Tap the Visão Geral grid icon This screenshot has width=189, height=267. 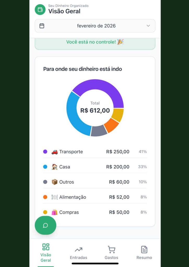pyautogui.click(x=46, y=247)
